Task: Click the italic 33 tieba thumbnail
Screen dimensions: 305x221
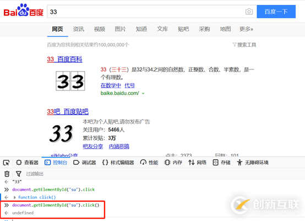Action: [x=61, y=133]
